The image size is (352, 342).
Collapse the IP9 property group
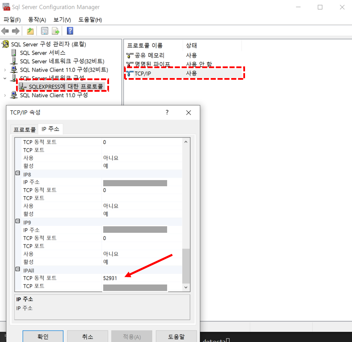click(18, 221)
